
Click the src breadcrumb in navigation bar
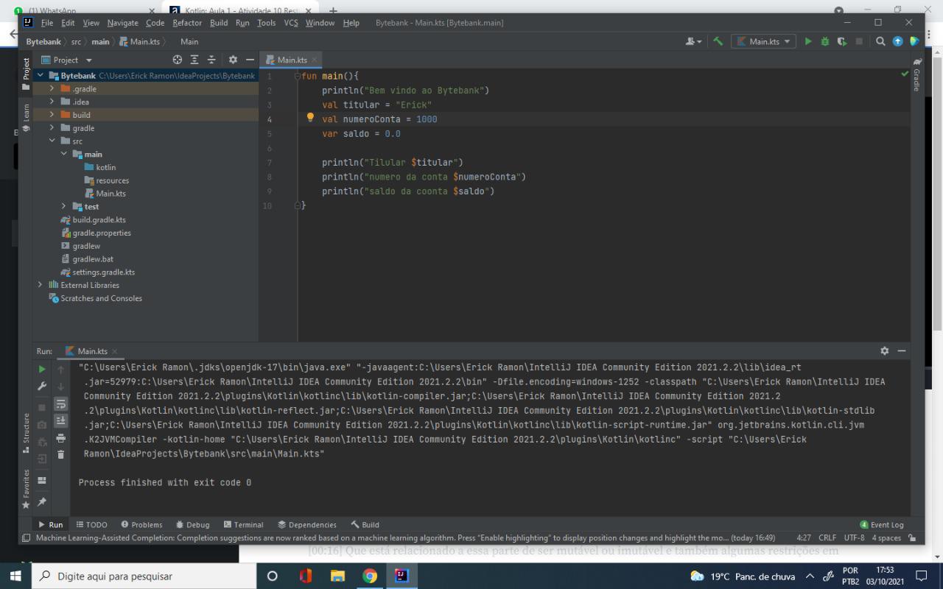(76, 41)
